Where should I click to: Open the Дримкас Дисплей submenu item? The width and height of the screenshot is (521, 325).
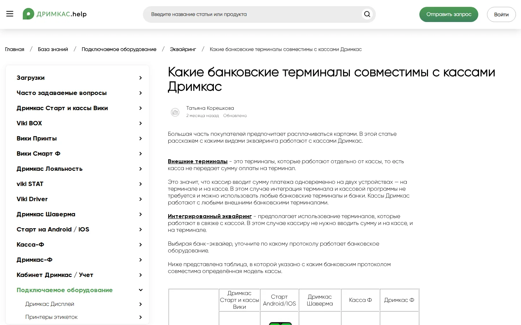50,304
